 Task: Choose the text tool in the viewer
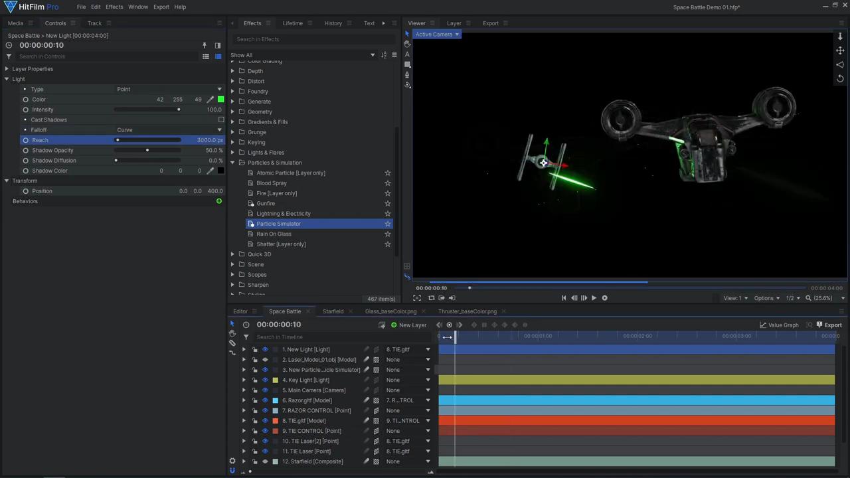[x=407, y=54]
